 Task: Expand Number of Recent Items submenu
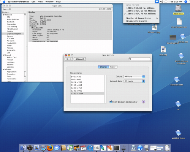coord(141,18)
